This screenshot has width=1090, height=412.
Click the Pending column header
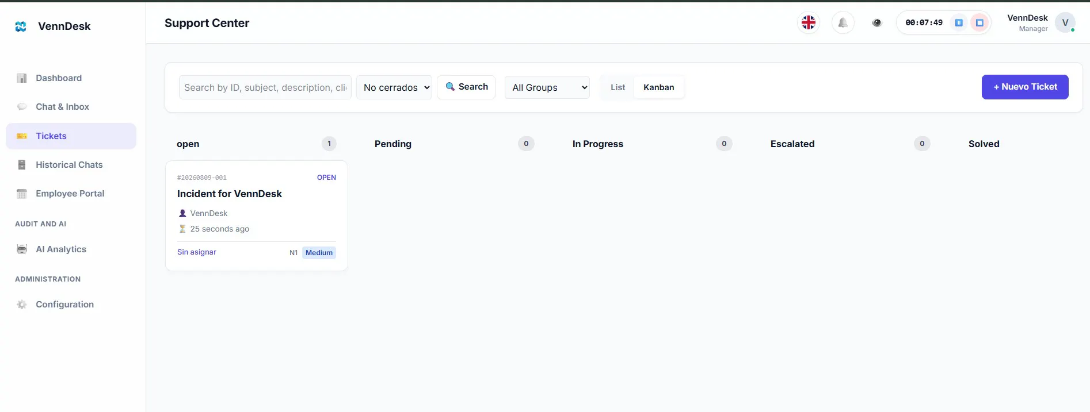393,144
